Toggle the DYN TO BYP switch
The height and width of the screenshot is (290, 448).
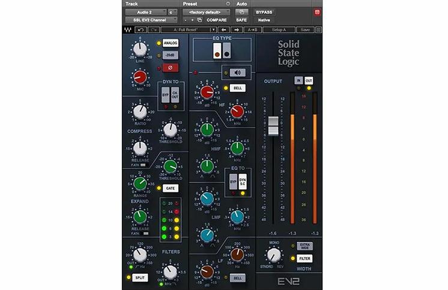tap(165, 95)
